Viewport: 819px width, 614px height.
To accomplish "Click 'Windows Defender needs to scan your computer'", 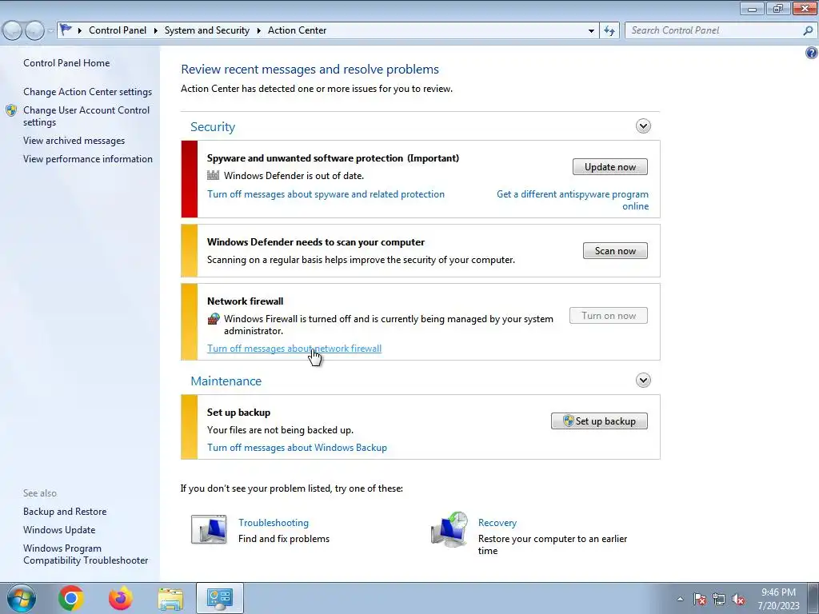I will [315, 242].
